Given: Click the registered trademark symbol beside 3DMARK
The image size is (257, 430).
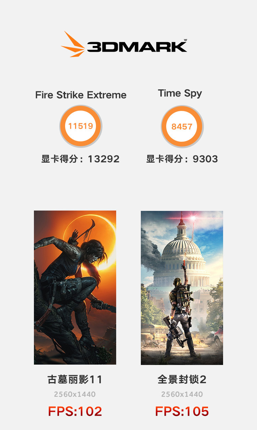Looking at the screenshot, I should click(x=185, y=40).
